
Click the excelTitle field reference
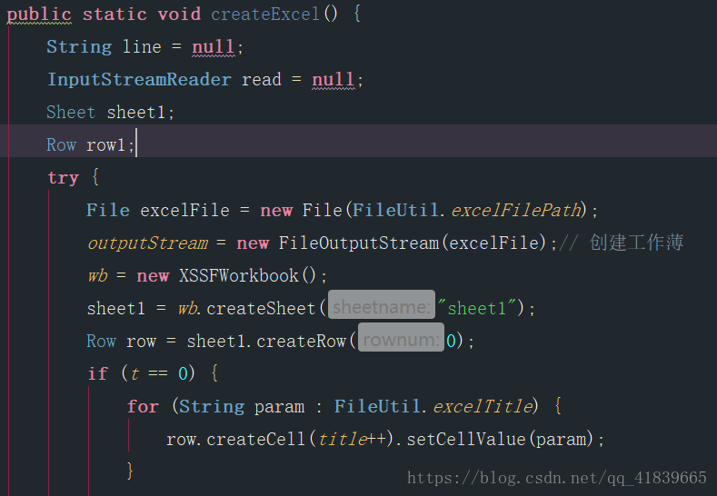tap(483, 406)
